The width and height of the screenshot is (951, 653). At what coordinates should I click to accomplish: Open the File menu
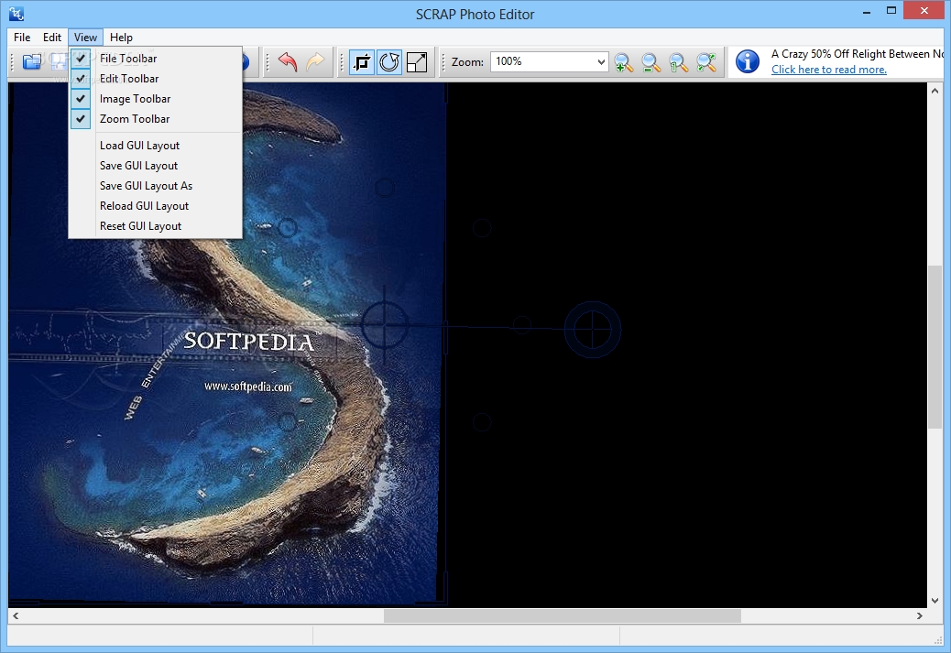tap(22, 37)
